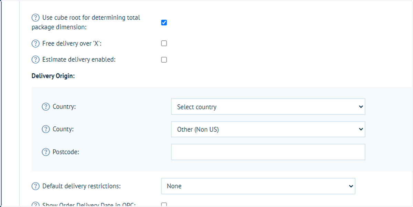The height and width of the screenshot is (207, 413).
Task: Open the Select country dropdown
Action: pyautogui.click(x=268, y=107)
